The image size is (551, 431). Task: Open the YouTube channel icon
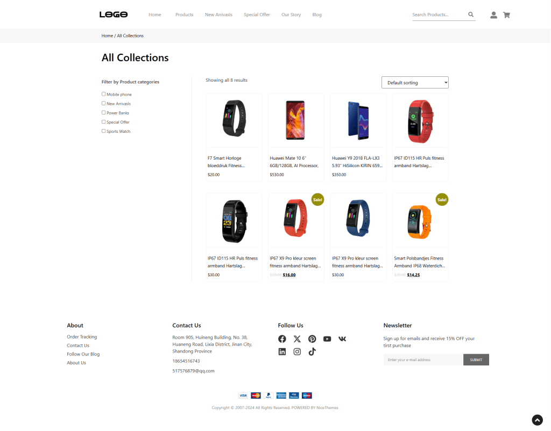click(x=327, y=339)
